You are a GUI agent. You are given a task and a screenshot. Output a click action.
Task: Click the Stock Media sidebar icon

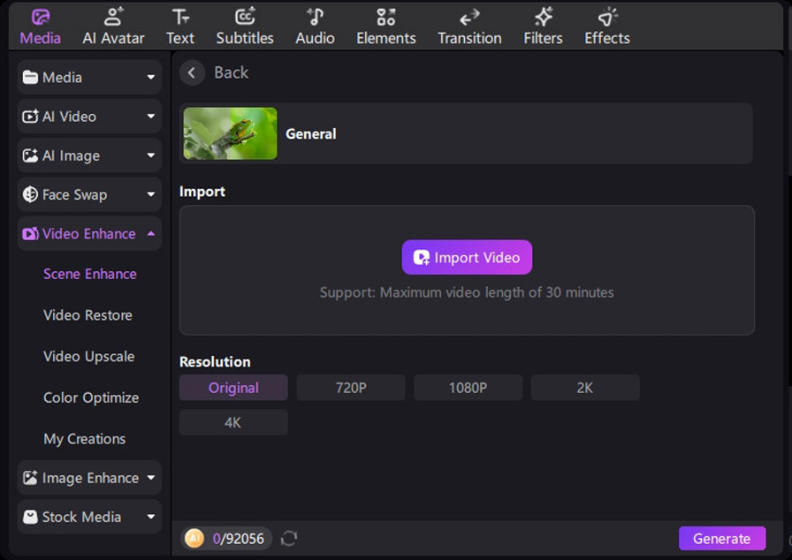[x=30, y=517]
